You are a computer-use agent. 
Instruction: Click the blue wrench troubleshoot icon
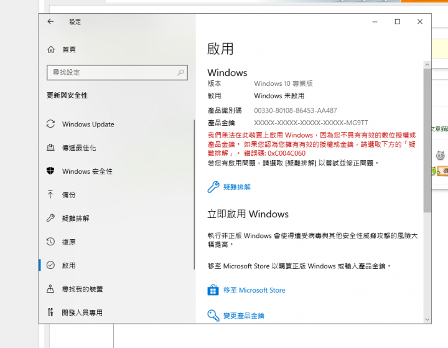click(x=213, y=187)
